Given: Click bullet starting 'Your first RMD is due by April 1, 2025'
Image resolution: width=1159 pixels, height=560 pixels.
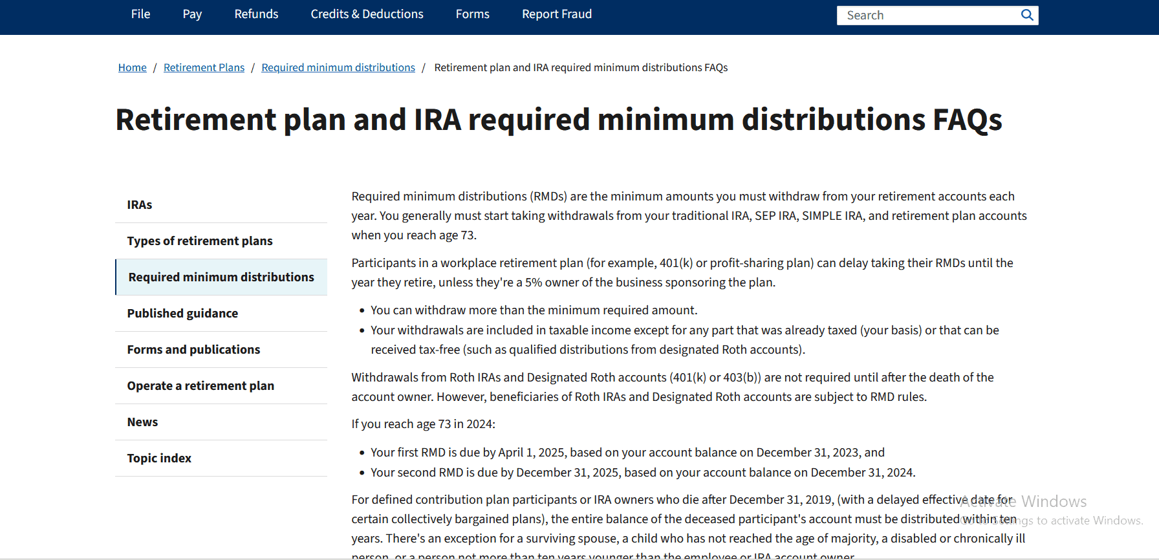Looking at the screenshot, I should (x=627, y=453).
